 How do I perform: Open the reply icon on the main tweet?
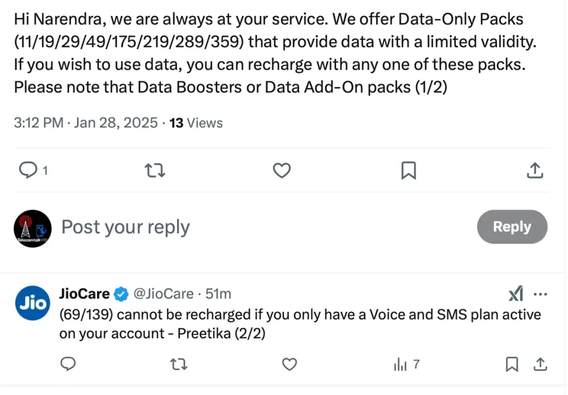(x=28, y=171)
